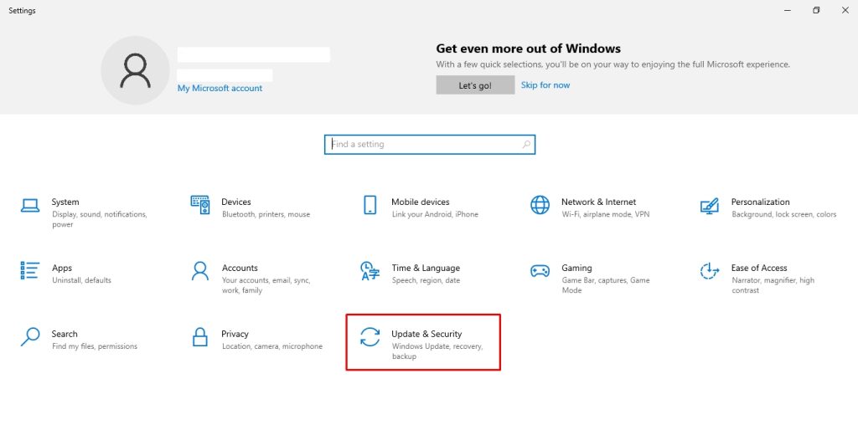Select the Privacy padlock icon
The width and height of the screenshot is (858, 440).
pyautogui.click(x=200, y=337)
